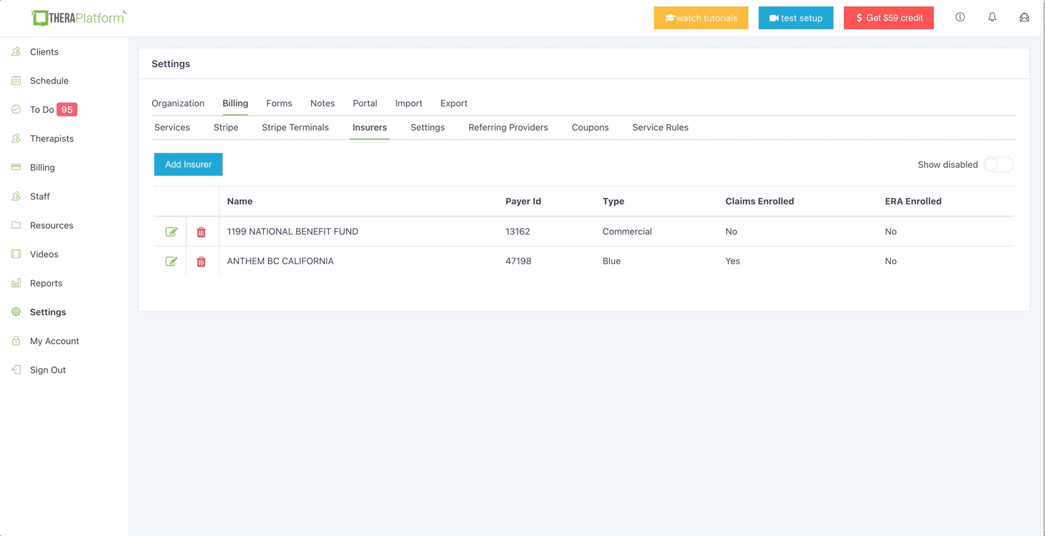Image resolution: width=1045 pixels, height=536 pixels.
Task: Open the inbox messages icon
Action: click(1024, 17)
